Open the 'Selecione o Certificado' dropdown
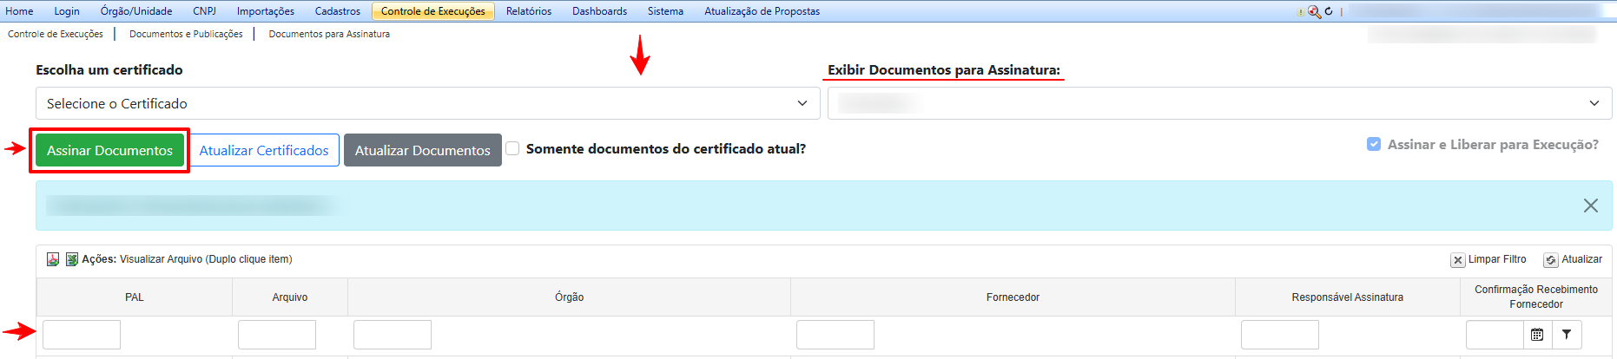1617x359 pixels. [427, 103]
